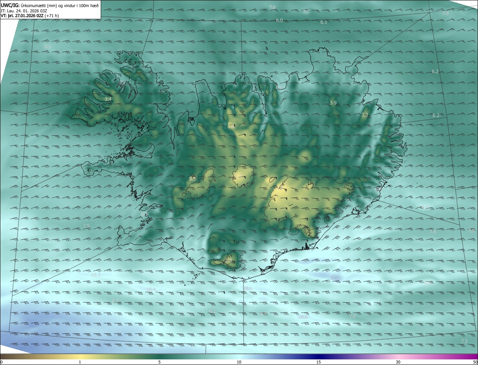Viewport: 478px width, 365px height.
Task: Pick the pink colorbar segment near 30
Action: [x=398, y=356]
